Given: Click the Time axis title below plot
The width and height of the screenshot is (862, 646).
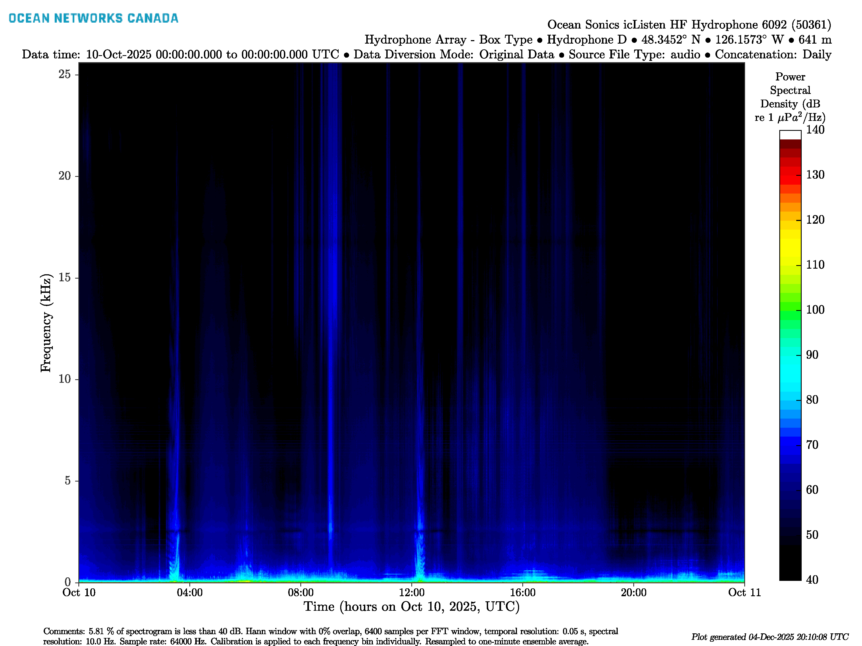Looking at the screenshot, I should click(412, 607).
